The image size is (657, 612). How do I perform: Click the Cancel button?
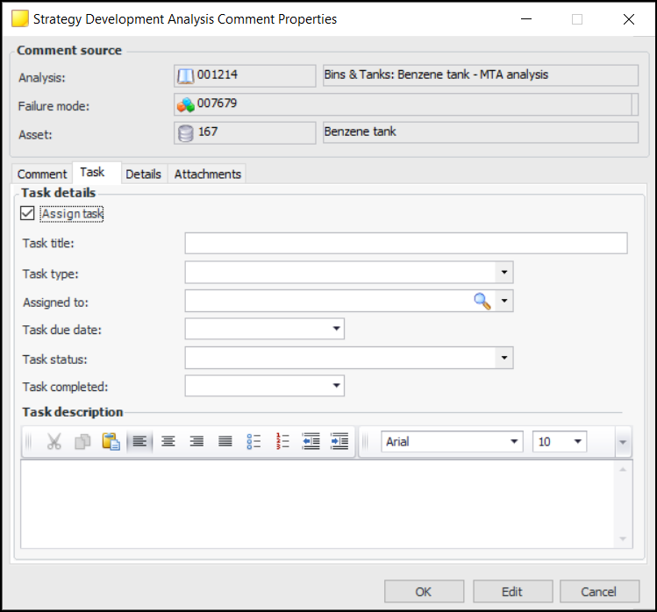pyautogui.click(x=599, y=592)
